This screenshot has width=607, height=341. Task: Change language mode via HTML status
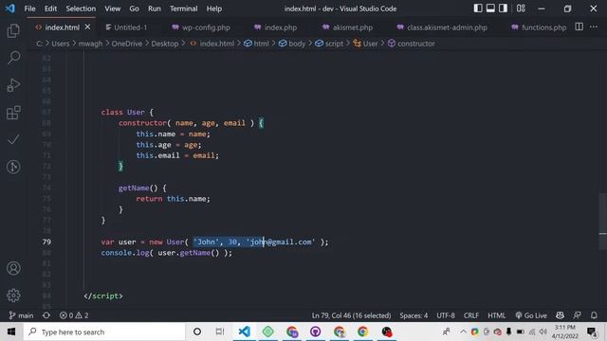(497, 315)
